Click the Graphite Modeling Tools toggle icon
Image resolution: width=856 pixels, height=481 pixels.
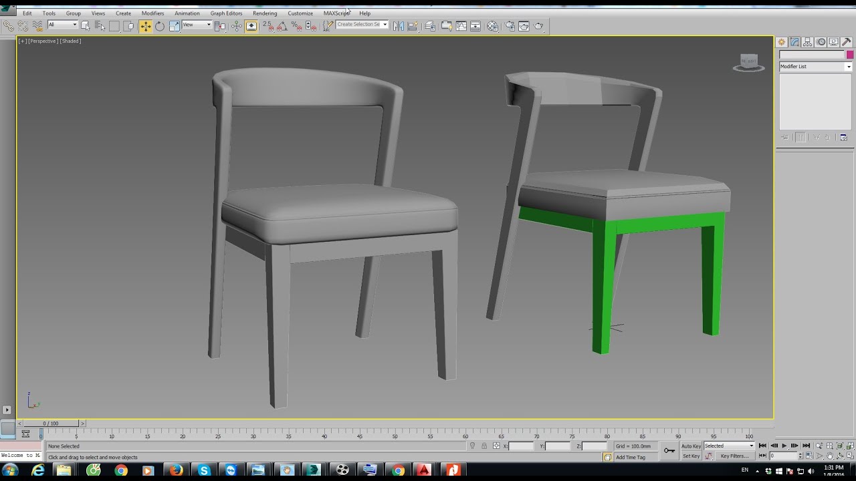pos(447,26)
